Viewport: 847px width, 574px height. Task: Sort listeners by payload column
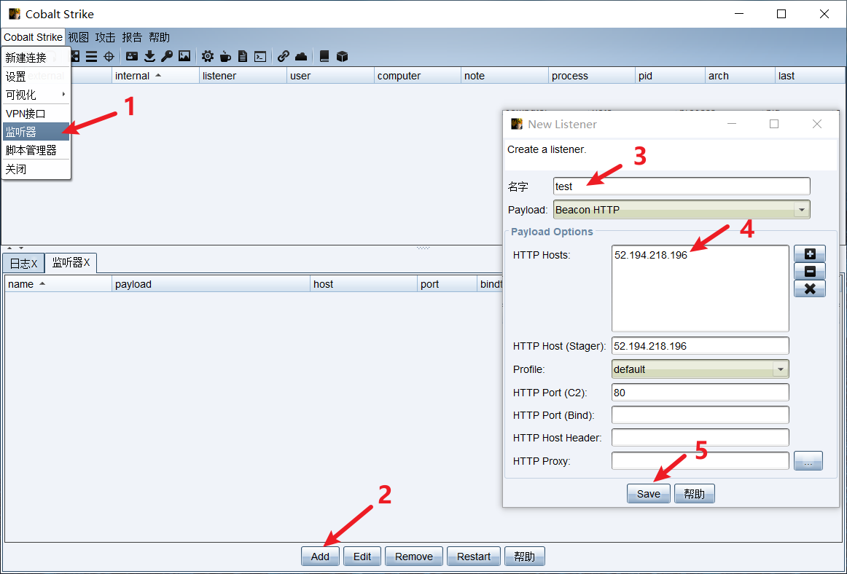211,284
